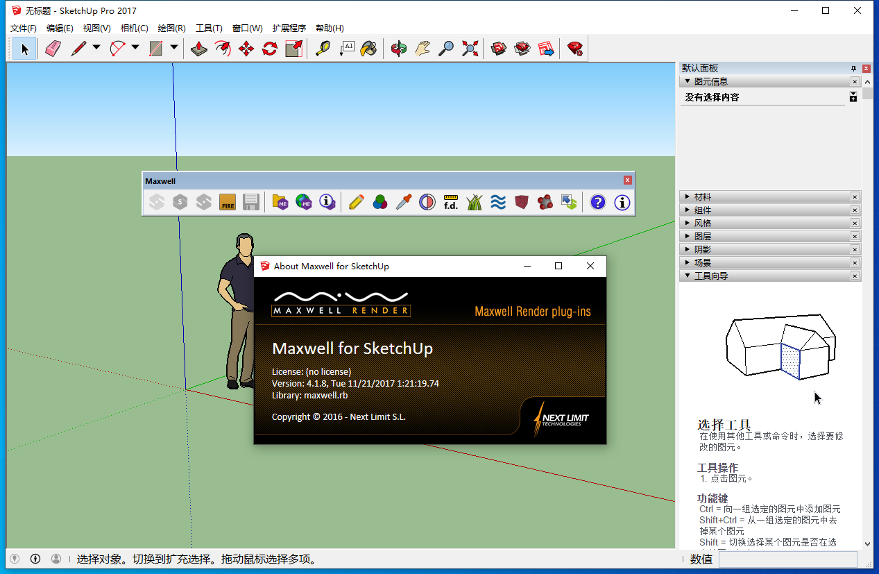Image resolution: width=879 pixels, height=574 pixels.
Task: Click Maxwell ME globe icon
Action: [x=304, y=202]
